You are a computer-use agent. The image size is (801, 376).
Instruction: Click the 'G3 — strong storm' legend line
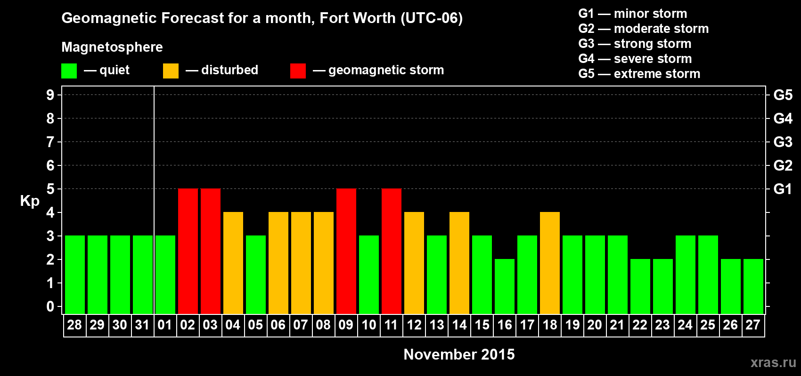635,44
